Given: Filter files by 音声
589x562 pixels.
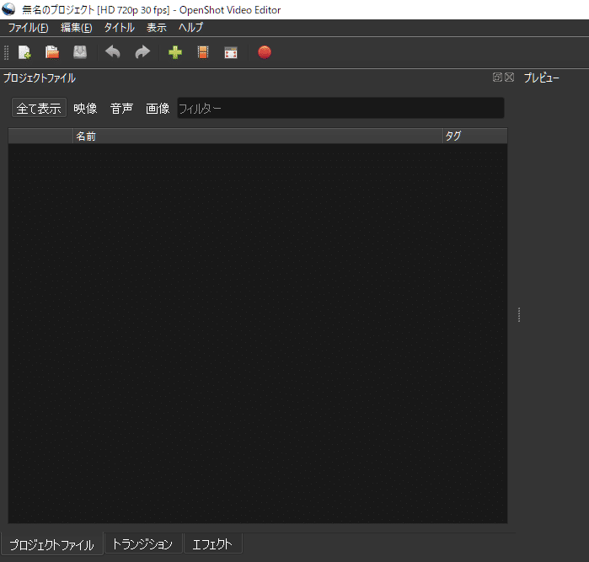Looking at the screenshot, I should [121, 108].
